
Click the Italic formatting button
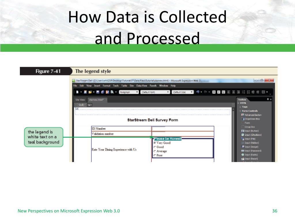tap(219, 92)
